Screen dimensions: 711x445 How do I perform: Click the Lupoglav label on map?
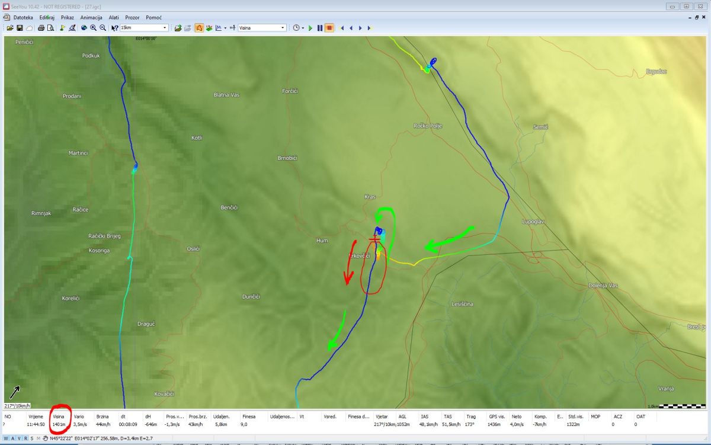(x=533, y=222)
